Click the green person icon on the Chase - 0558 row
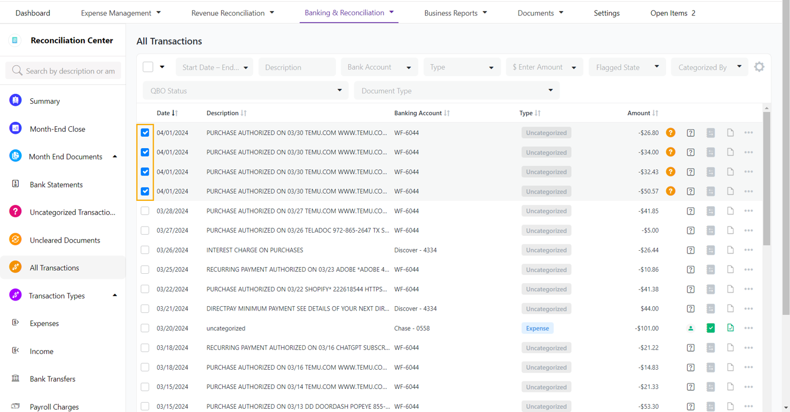 (691, 328)
